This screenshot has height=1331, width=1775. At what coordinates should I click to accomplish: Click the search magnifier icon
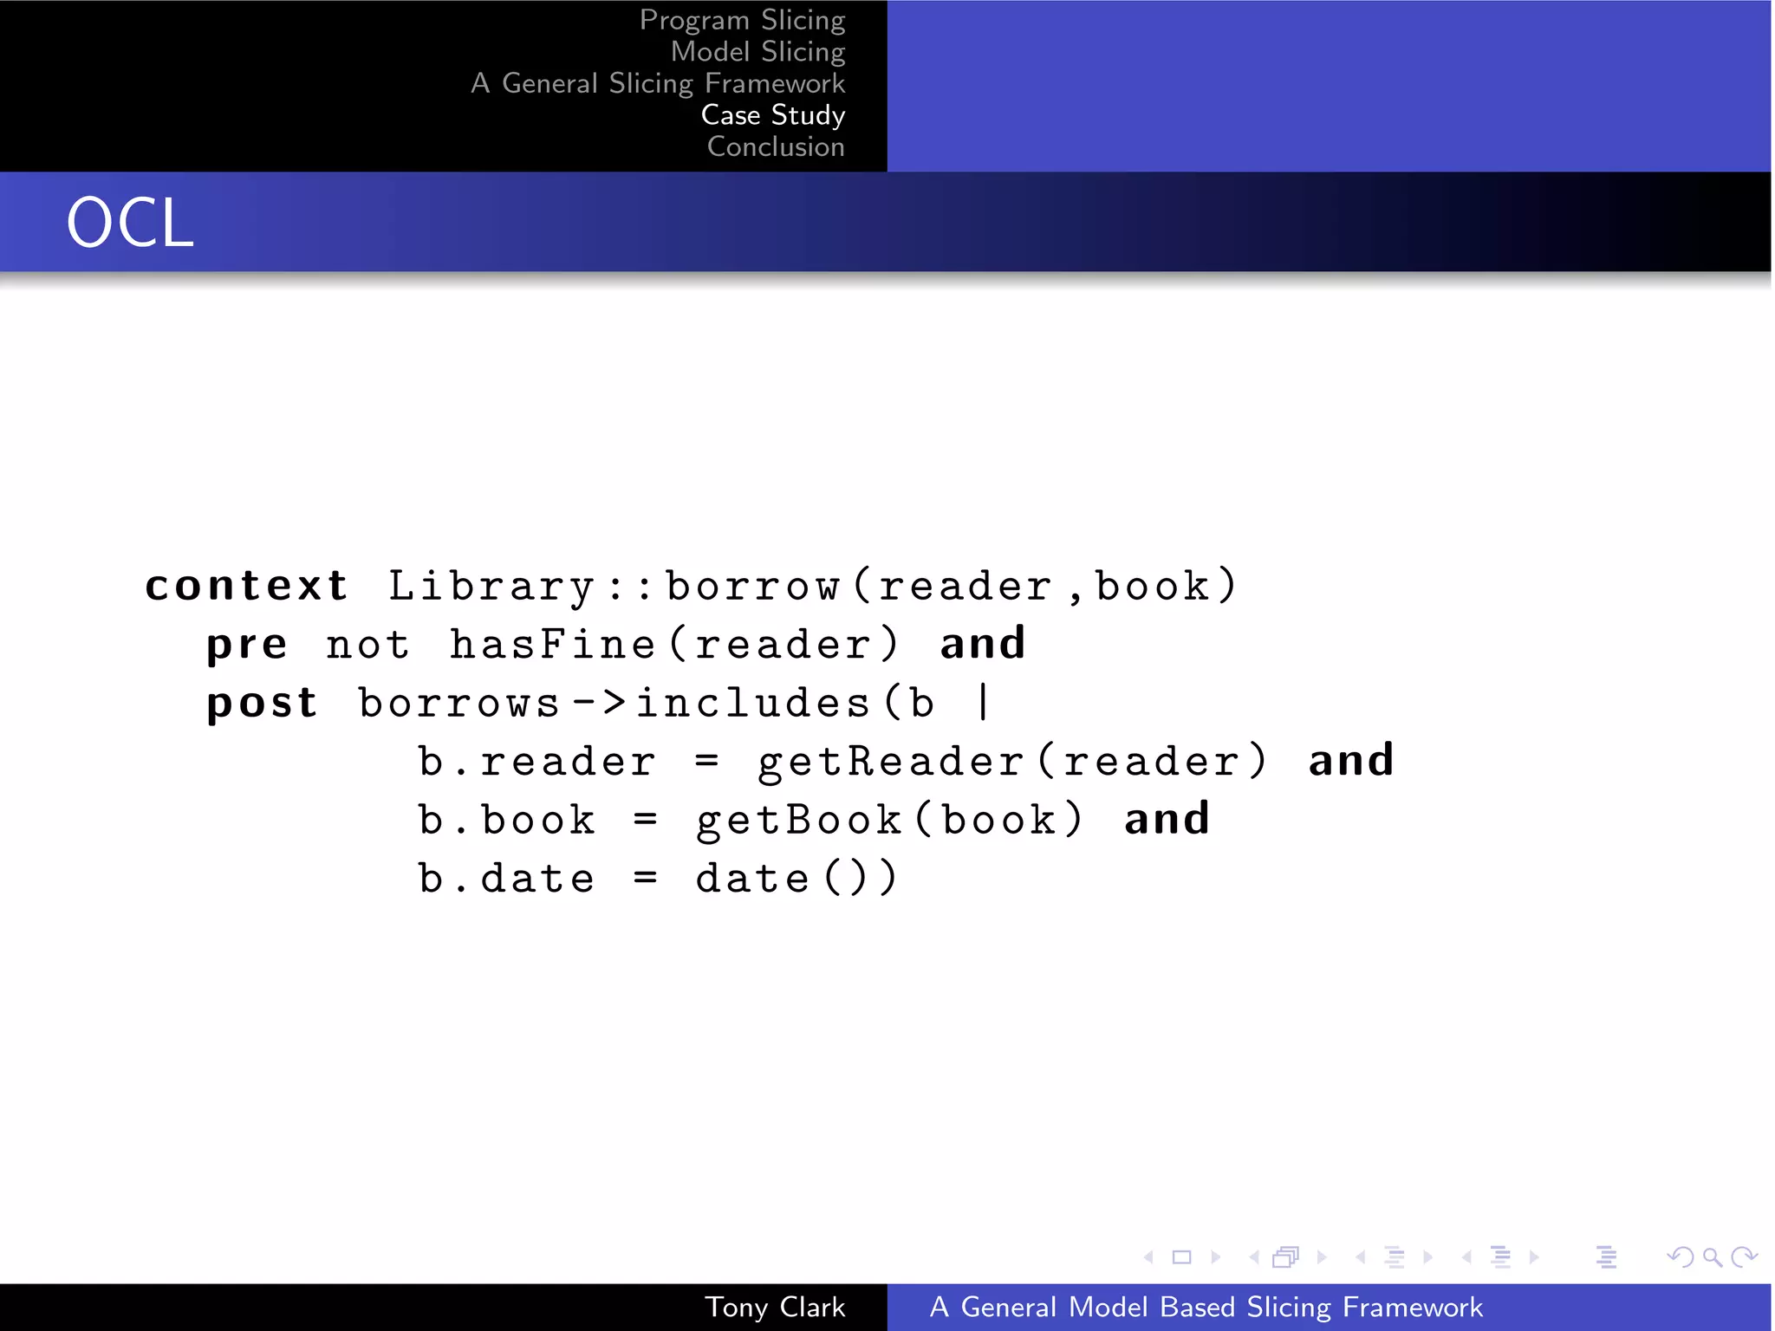pyautogui.click(x=1712, y=1257)
